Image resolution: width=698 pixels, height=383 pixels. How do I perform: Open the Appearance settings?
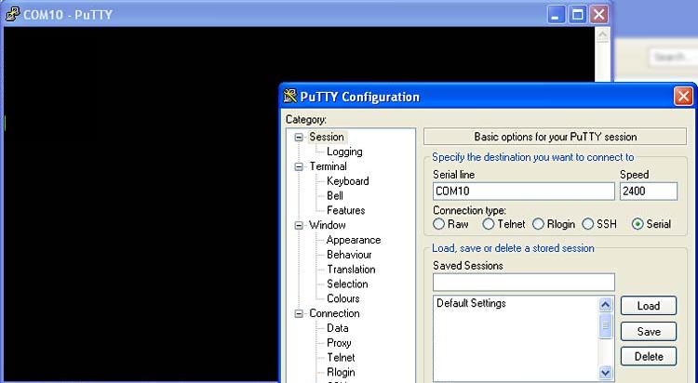point(354,240)
